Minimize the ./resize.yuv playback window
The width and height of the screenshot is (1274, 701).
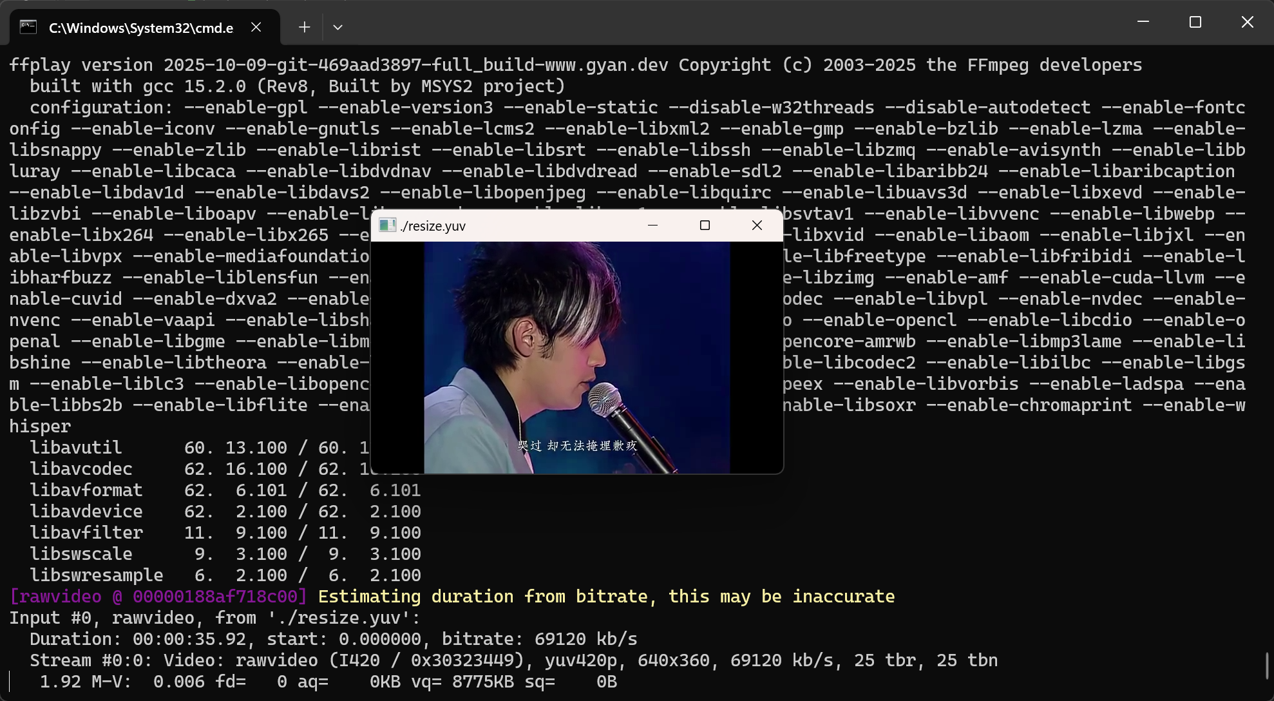(x=652, y=225)
